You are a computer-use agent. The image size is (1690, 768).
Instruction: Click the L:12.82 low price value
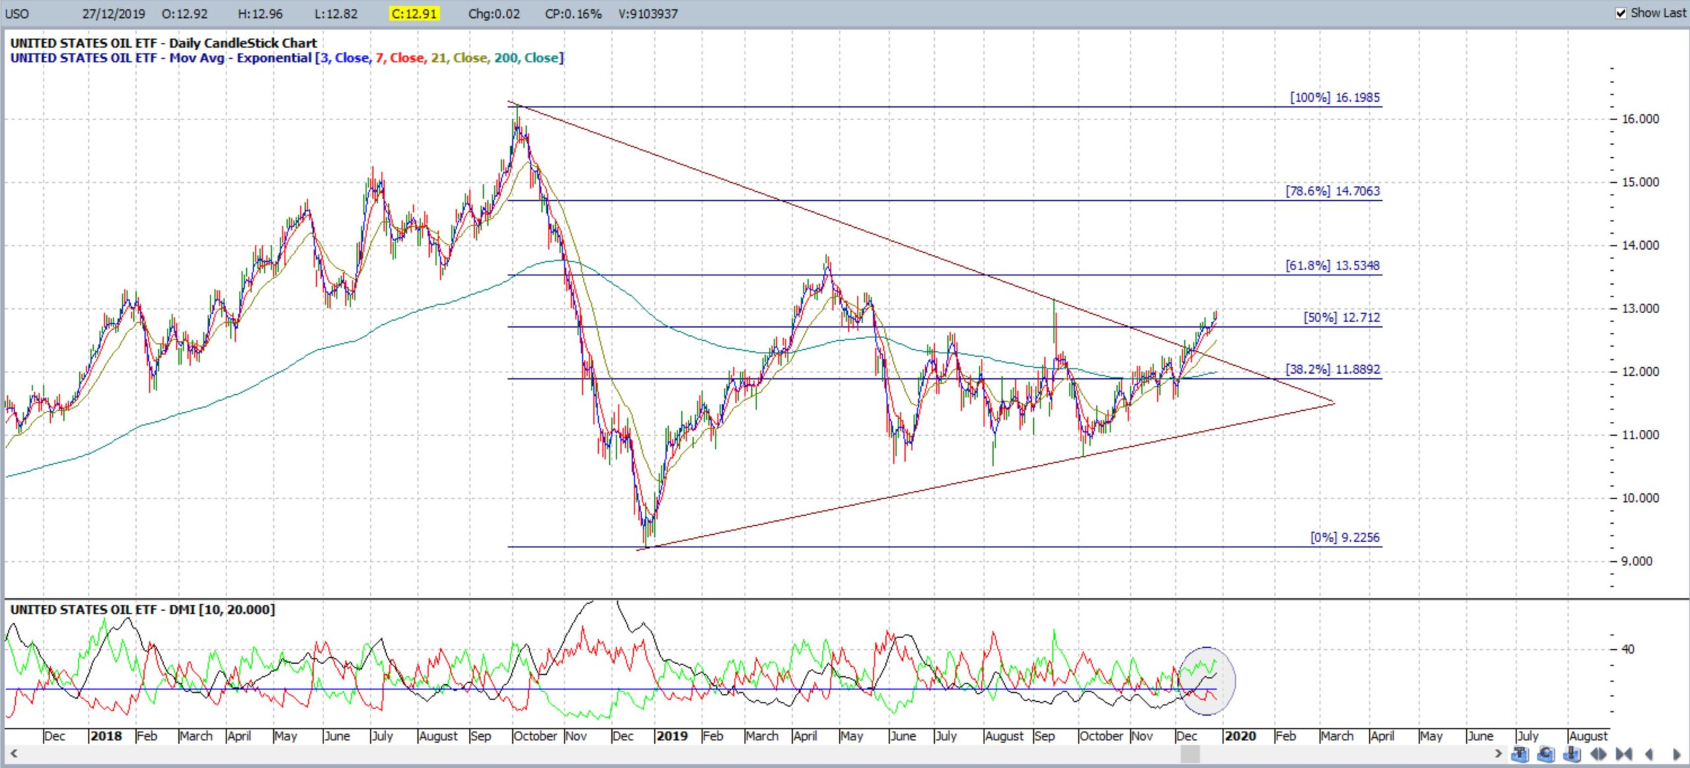335,14
